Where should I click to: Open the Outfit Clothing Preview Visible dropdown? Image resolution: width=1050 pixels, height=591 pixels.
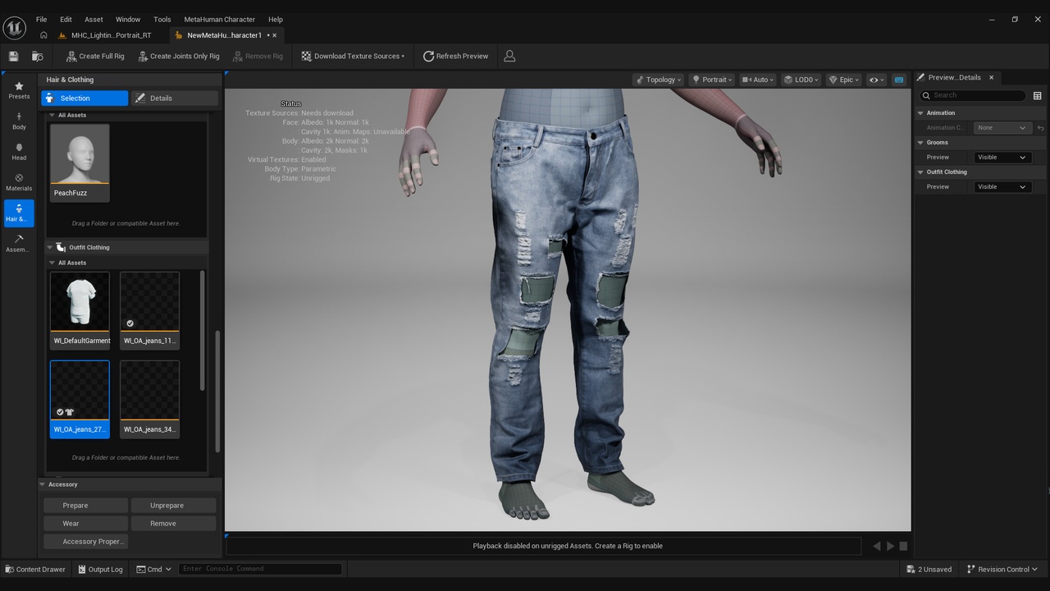[x=1001, y=186]
